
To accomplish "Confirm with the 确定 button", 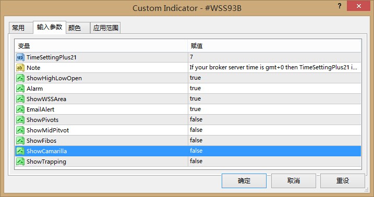I will click(x=244, y=181).
